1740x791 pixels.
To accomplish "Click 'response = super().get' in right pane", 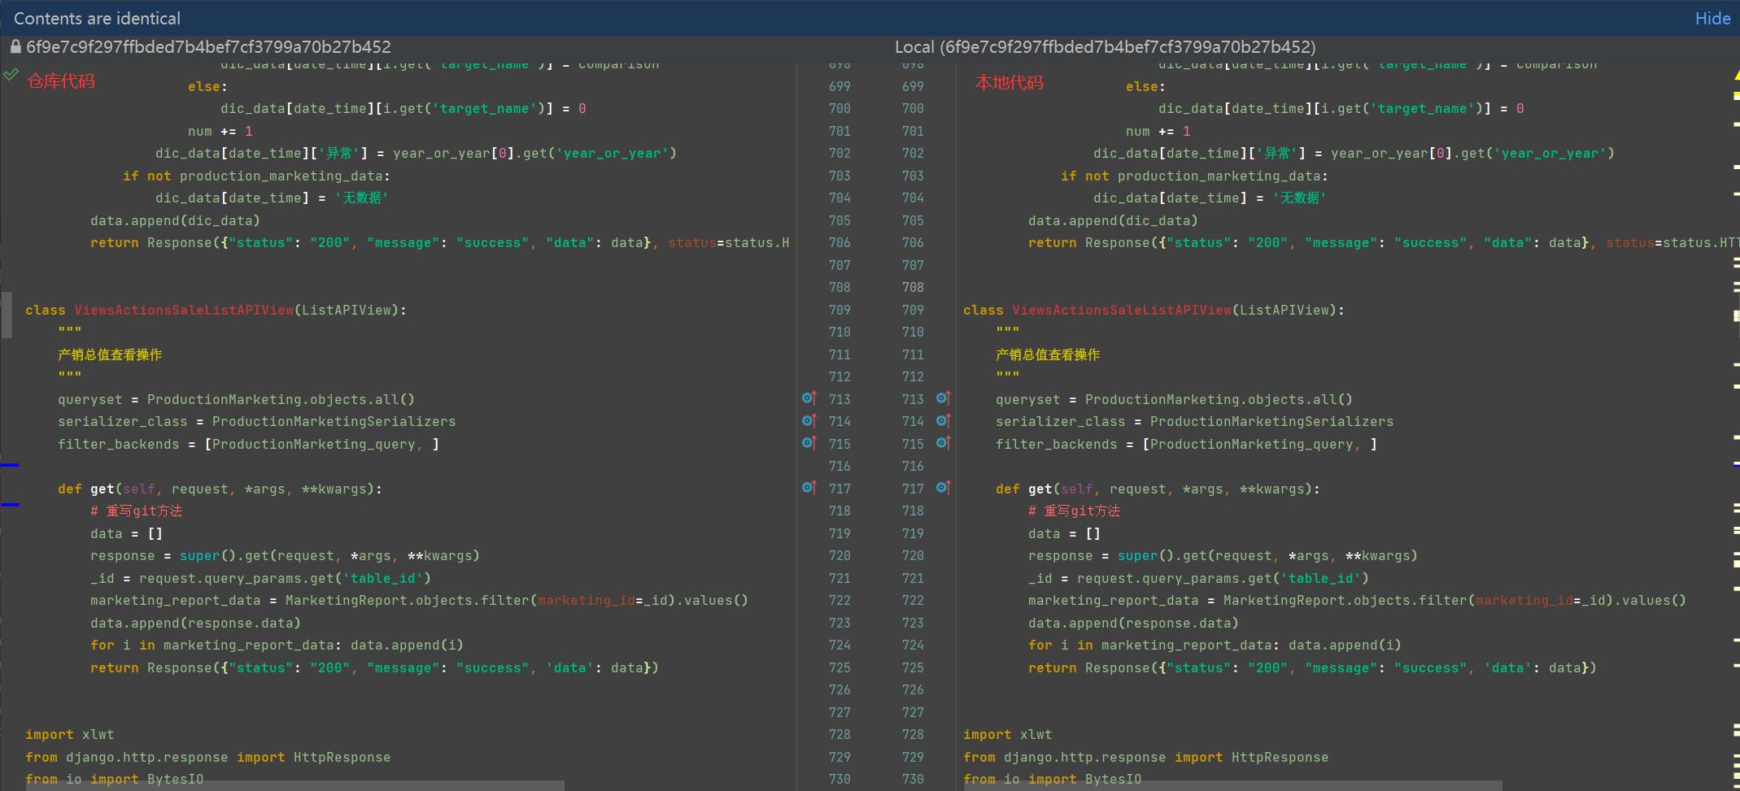I will click(1223, 555).
